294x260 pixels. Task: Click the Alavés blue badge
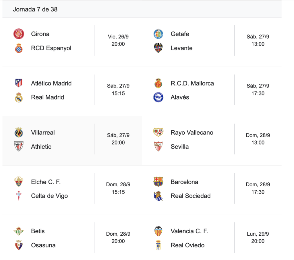(158, 97)
